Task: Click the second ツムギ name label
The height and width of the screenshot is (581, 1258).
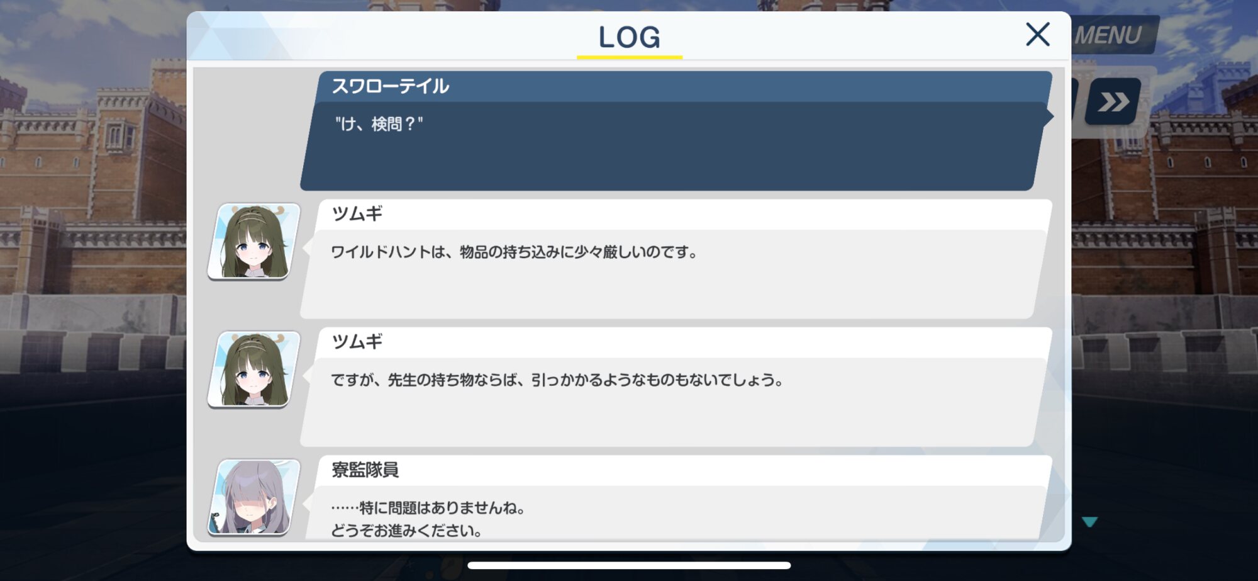Action: click(357, 342)
